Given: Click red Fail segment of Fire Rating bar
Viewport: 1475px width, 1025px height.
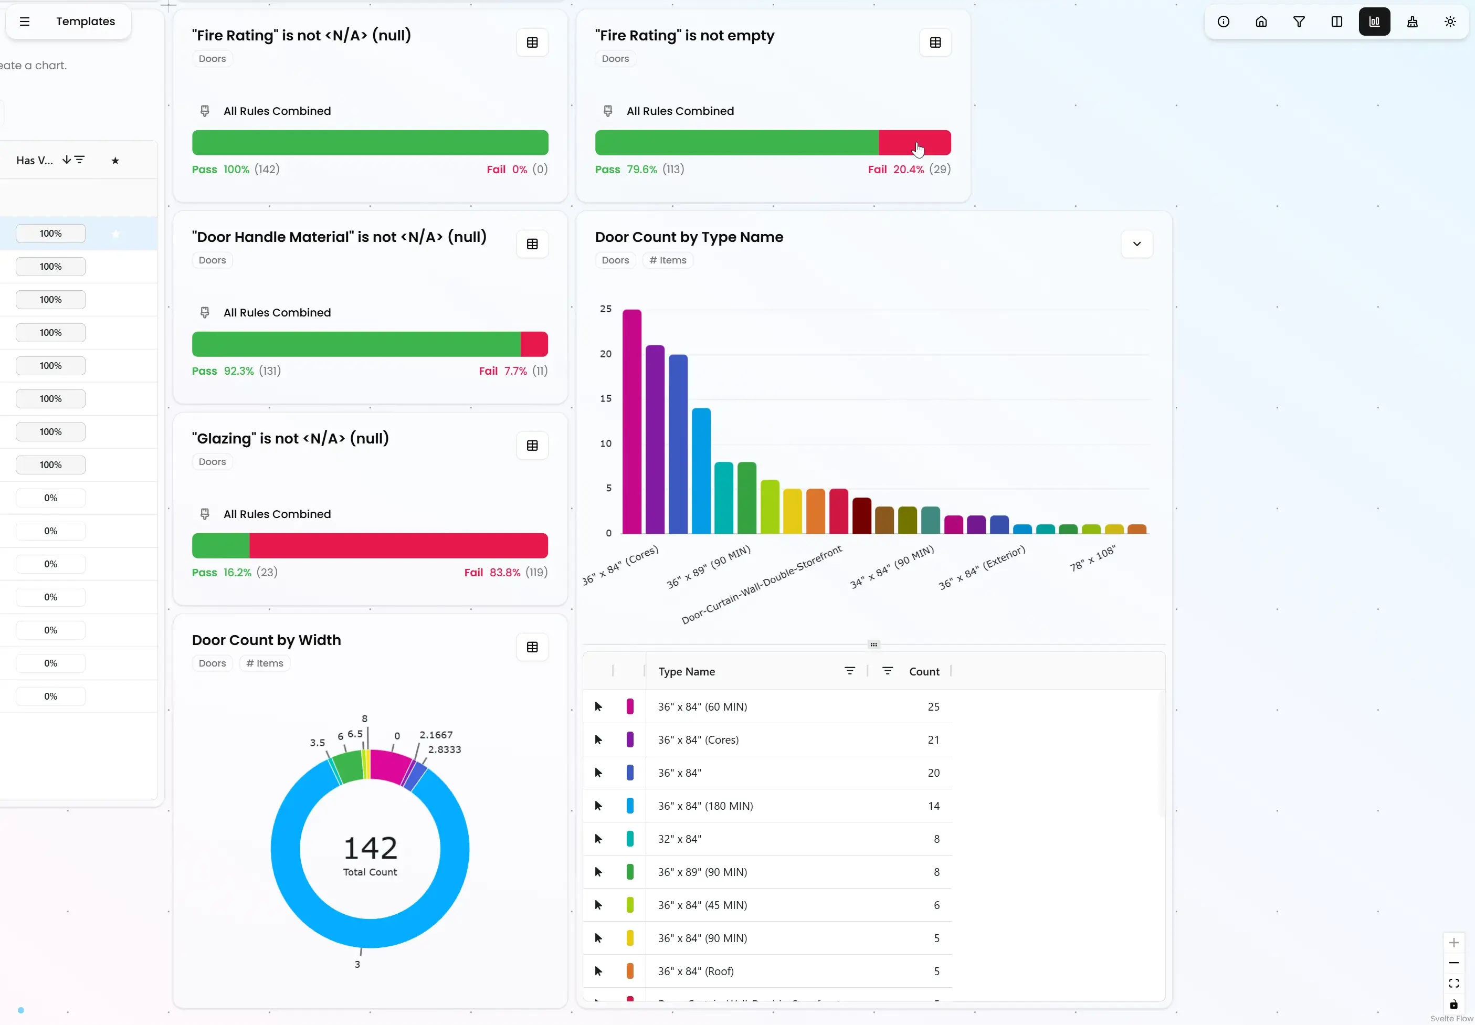Looking at the screenshot, I should pyautogui.click(x=914, y=143).
